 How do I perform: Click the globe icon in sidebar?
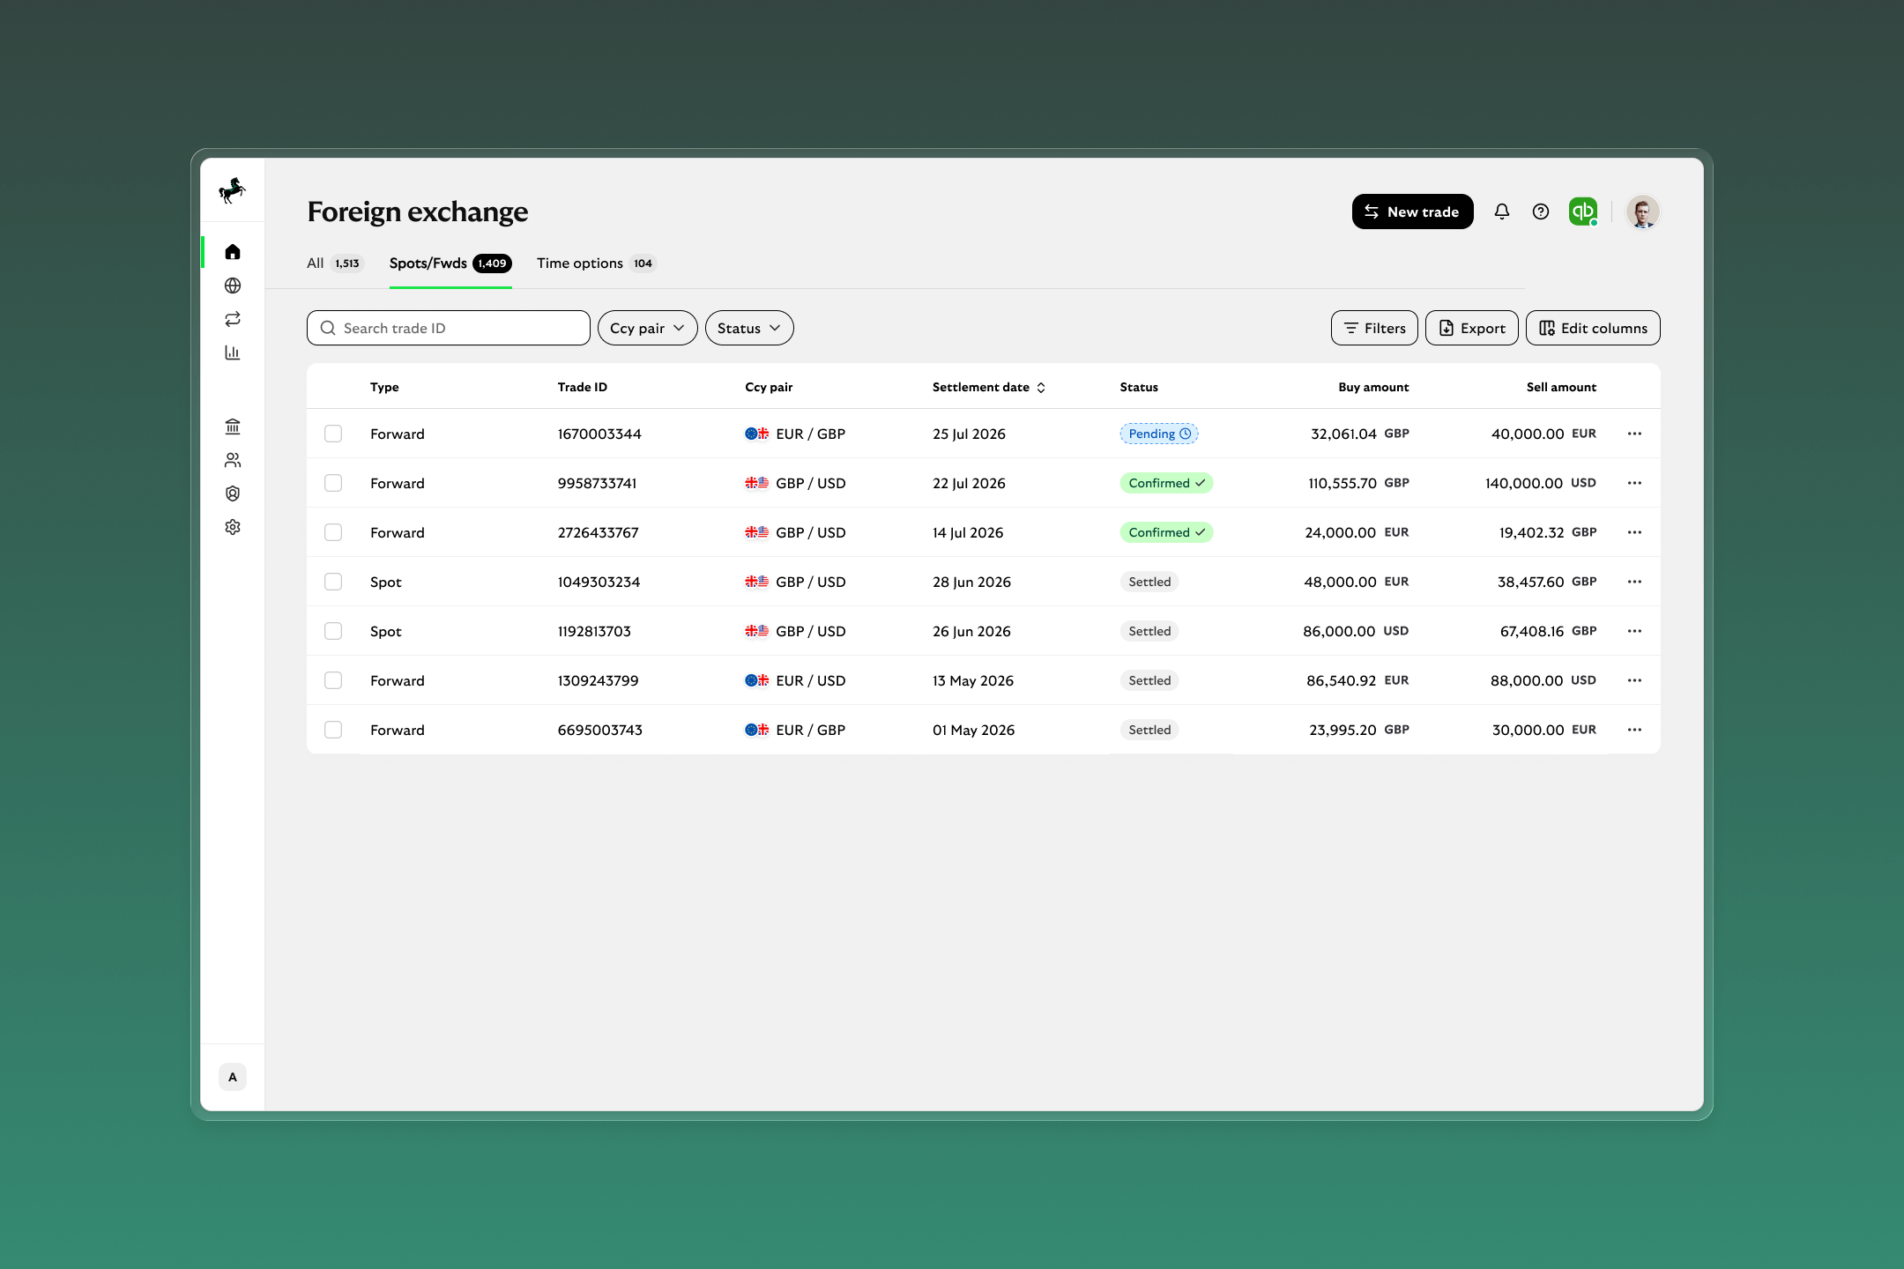click(x=233, y=286)
